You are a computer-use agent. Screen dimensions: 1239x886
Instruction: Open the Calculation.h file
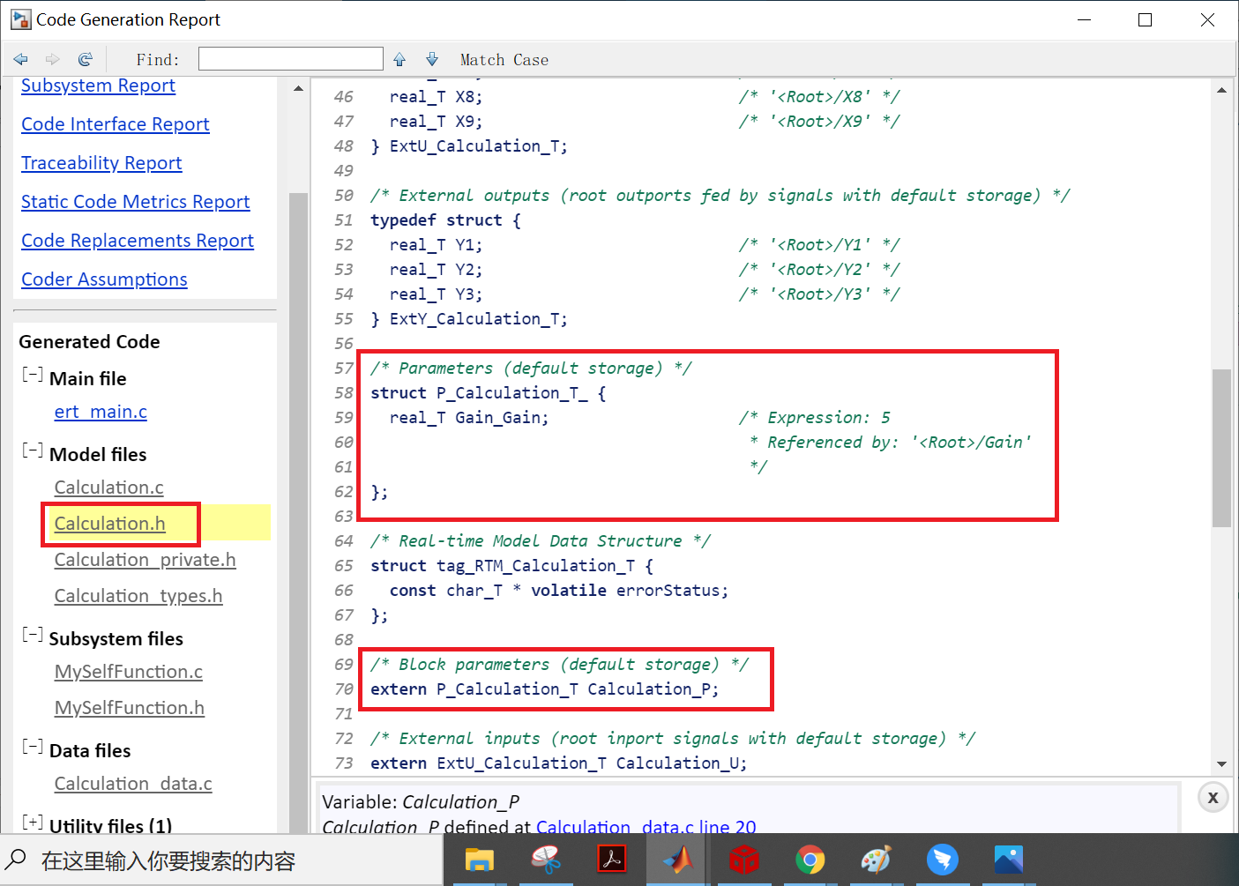click(109, 523)
